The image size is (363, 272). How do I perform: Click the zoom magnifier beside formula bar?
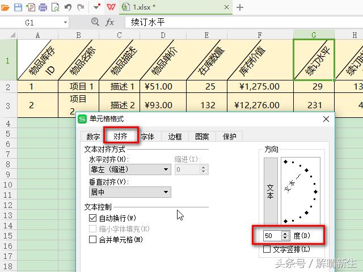pyautogui.click(x=95, y=22)
